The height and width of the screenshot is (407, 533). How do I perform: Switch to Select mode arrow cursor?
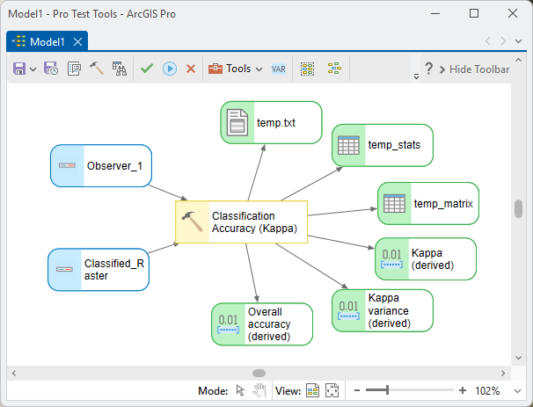click(x=240, y=390)
